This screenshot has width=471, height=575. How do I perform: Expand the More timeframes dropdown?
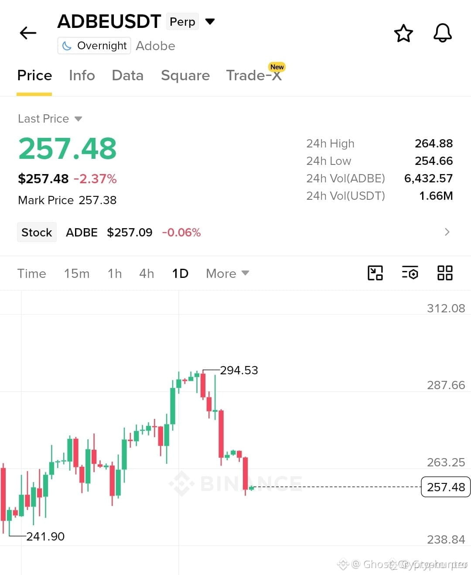[x=227, y=274]
